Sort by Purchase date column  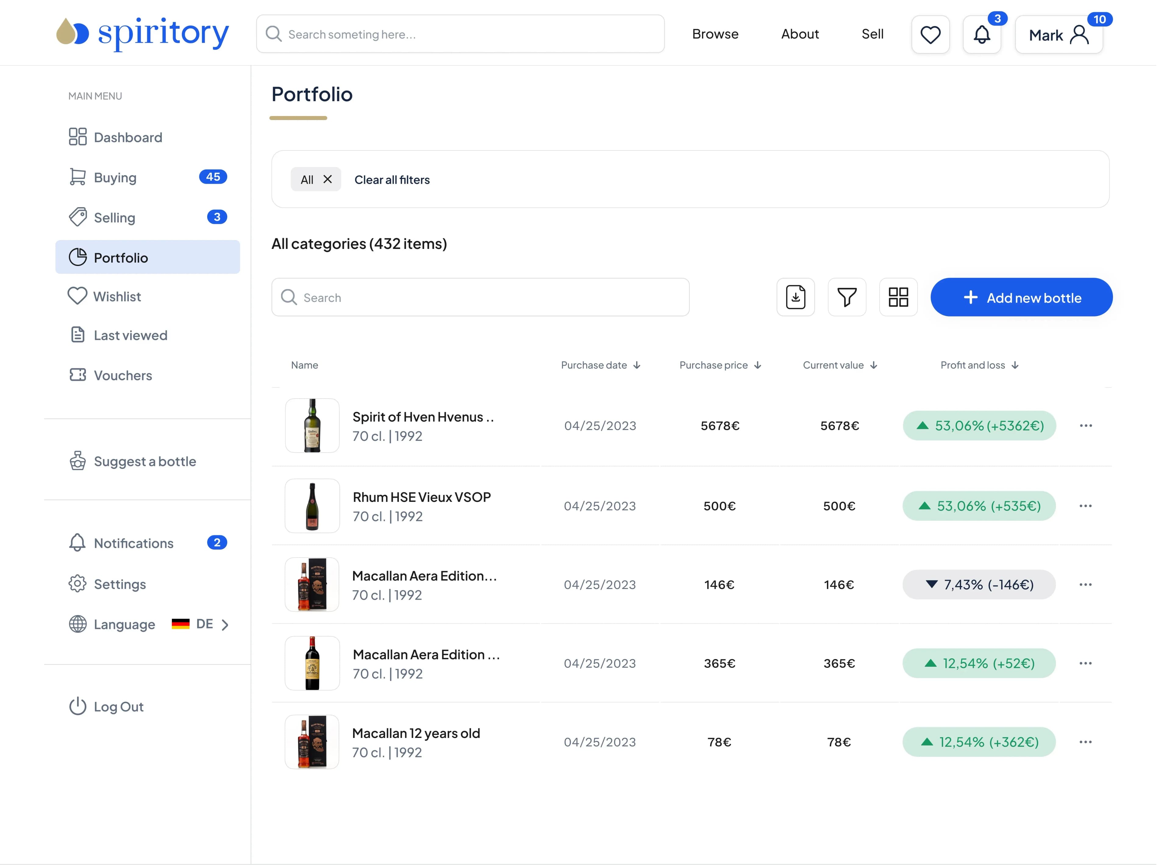(601, 365)
